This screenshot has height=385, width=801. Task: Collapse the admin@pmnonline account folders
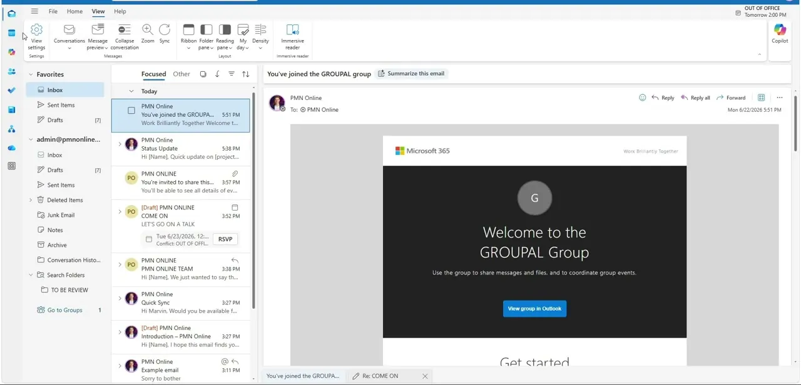(x=31, y=140)
